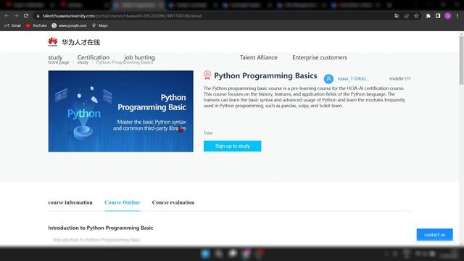Image resolution: width=464 pixels, height=261 pixels.
Task: Click the front page breadcrumb
Action: 59,62
